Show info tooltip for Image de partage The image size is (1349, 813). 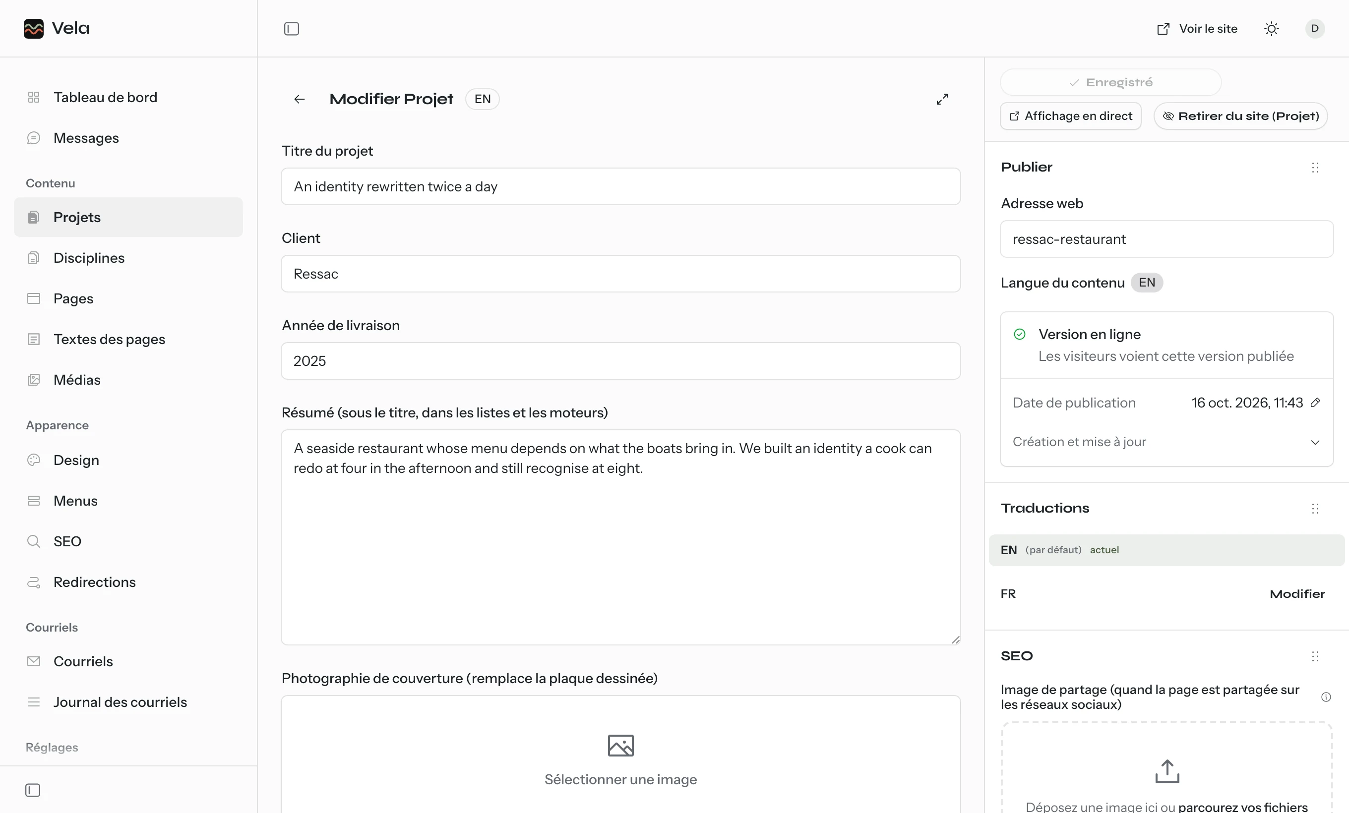pyautogui.click(x=1326, y=697)
